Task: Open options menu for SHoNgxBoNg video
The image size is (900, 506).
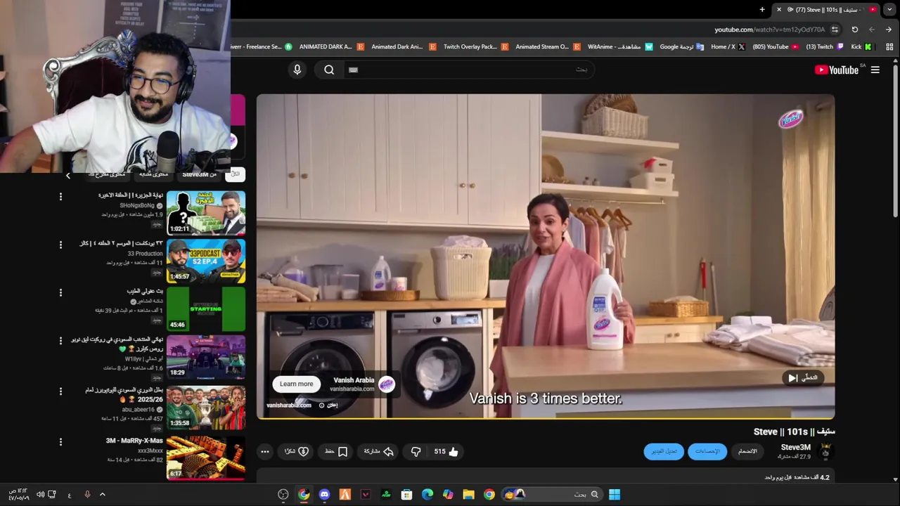Action: pyautogui.click(x=60, y=197)
